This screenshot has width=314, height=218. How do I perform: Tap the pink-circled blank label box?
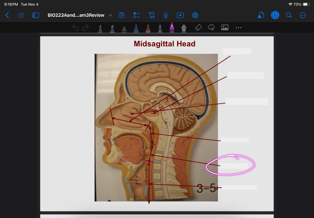click(234, 166)
